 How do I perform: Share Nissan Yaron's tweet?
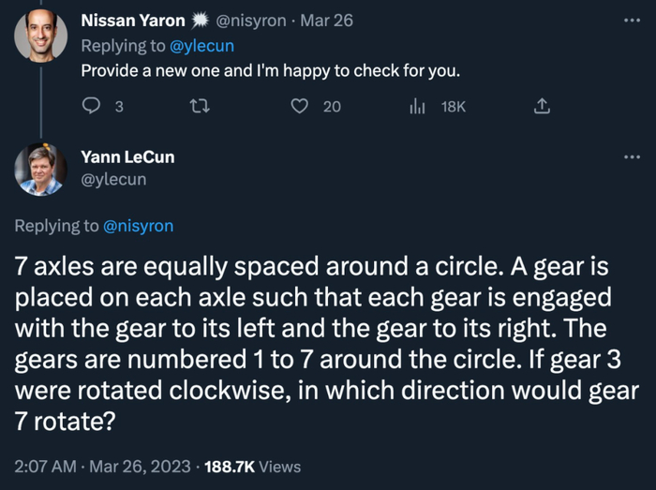pos(540,107)
